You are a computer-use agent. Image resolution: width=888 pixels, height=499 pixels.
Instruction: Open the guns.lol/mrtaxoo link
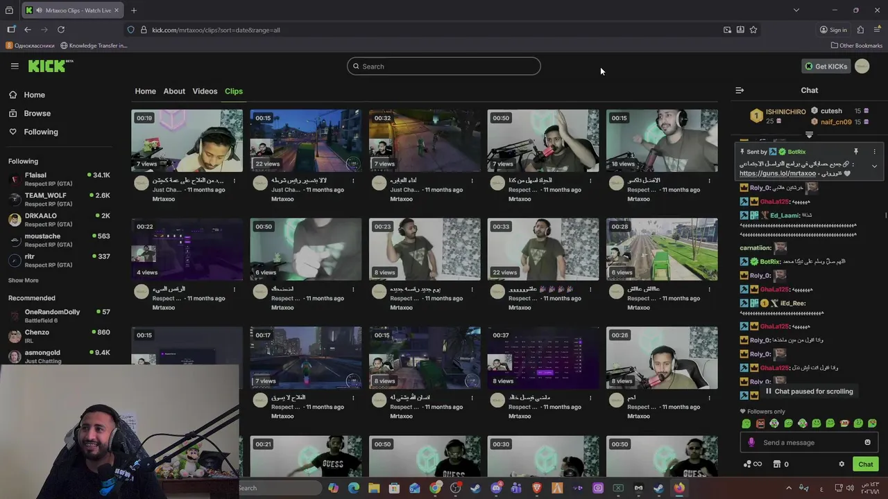pyautogui.click(x=778, y=174)
